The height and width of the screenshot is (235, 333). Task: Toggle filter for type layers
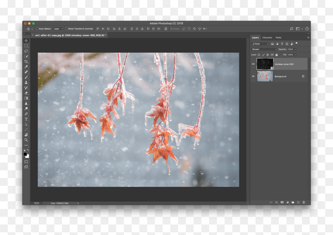[282, 44]
